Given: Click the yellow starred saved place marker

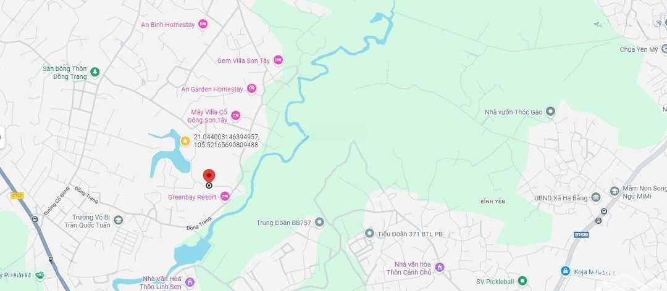Looking at the screenshot, I should click(185, 141).
